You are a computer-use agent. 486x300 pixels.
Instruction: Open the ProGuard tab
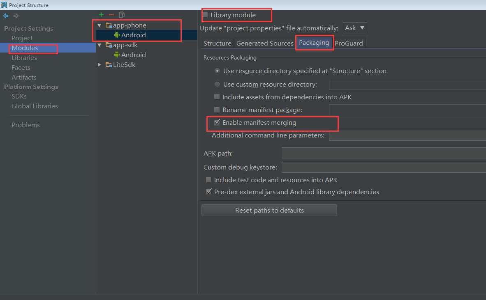[x=349, y=44]
